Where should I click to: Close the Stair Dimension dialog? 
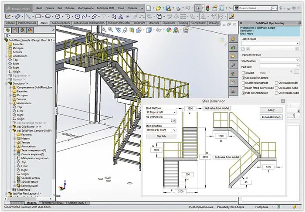pos(283,101)
